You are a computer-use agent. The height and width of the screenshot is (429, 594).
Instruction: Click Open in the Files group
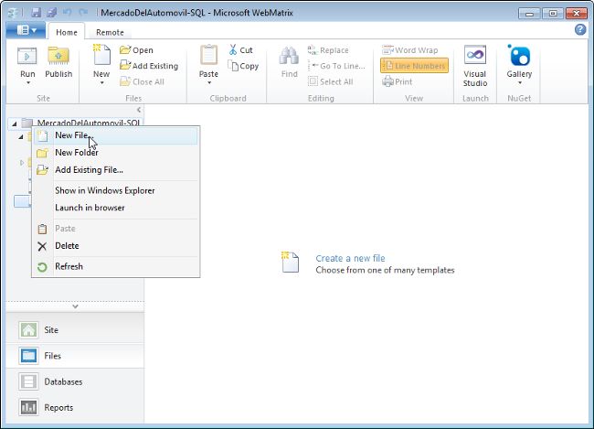pyautogui.click(x=136, y=50)
